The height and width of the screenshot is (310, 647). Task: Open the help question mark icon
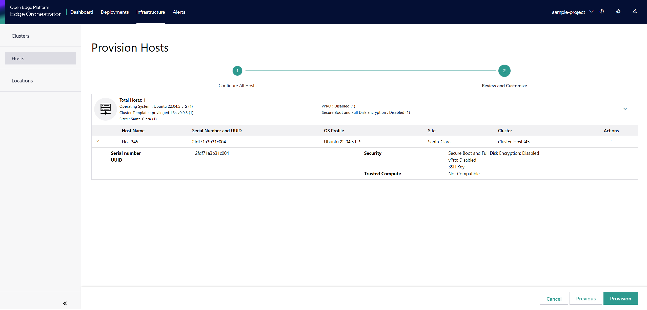click(x=602, y=11)
